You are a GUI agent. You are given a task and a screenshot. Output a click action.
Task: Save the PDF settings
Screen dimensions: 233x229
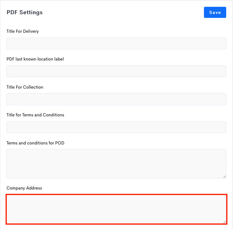point(215,12)
